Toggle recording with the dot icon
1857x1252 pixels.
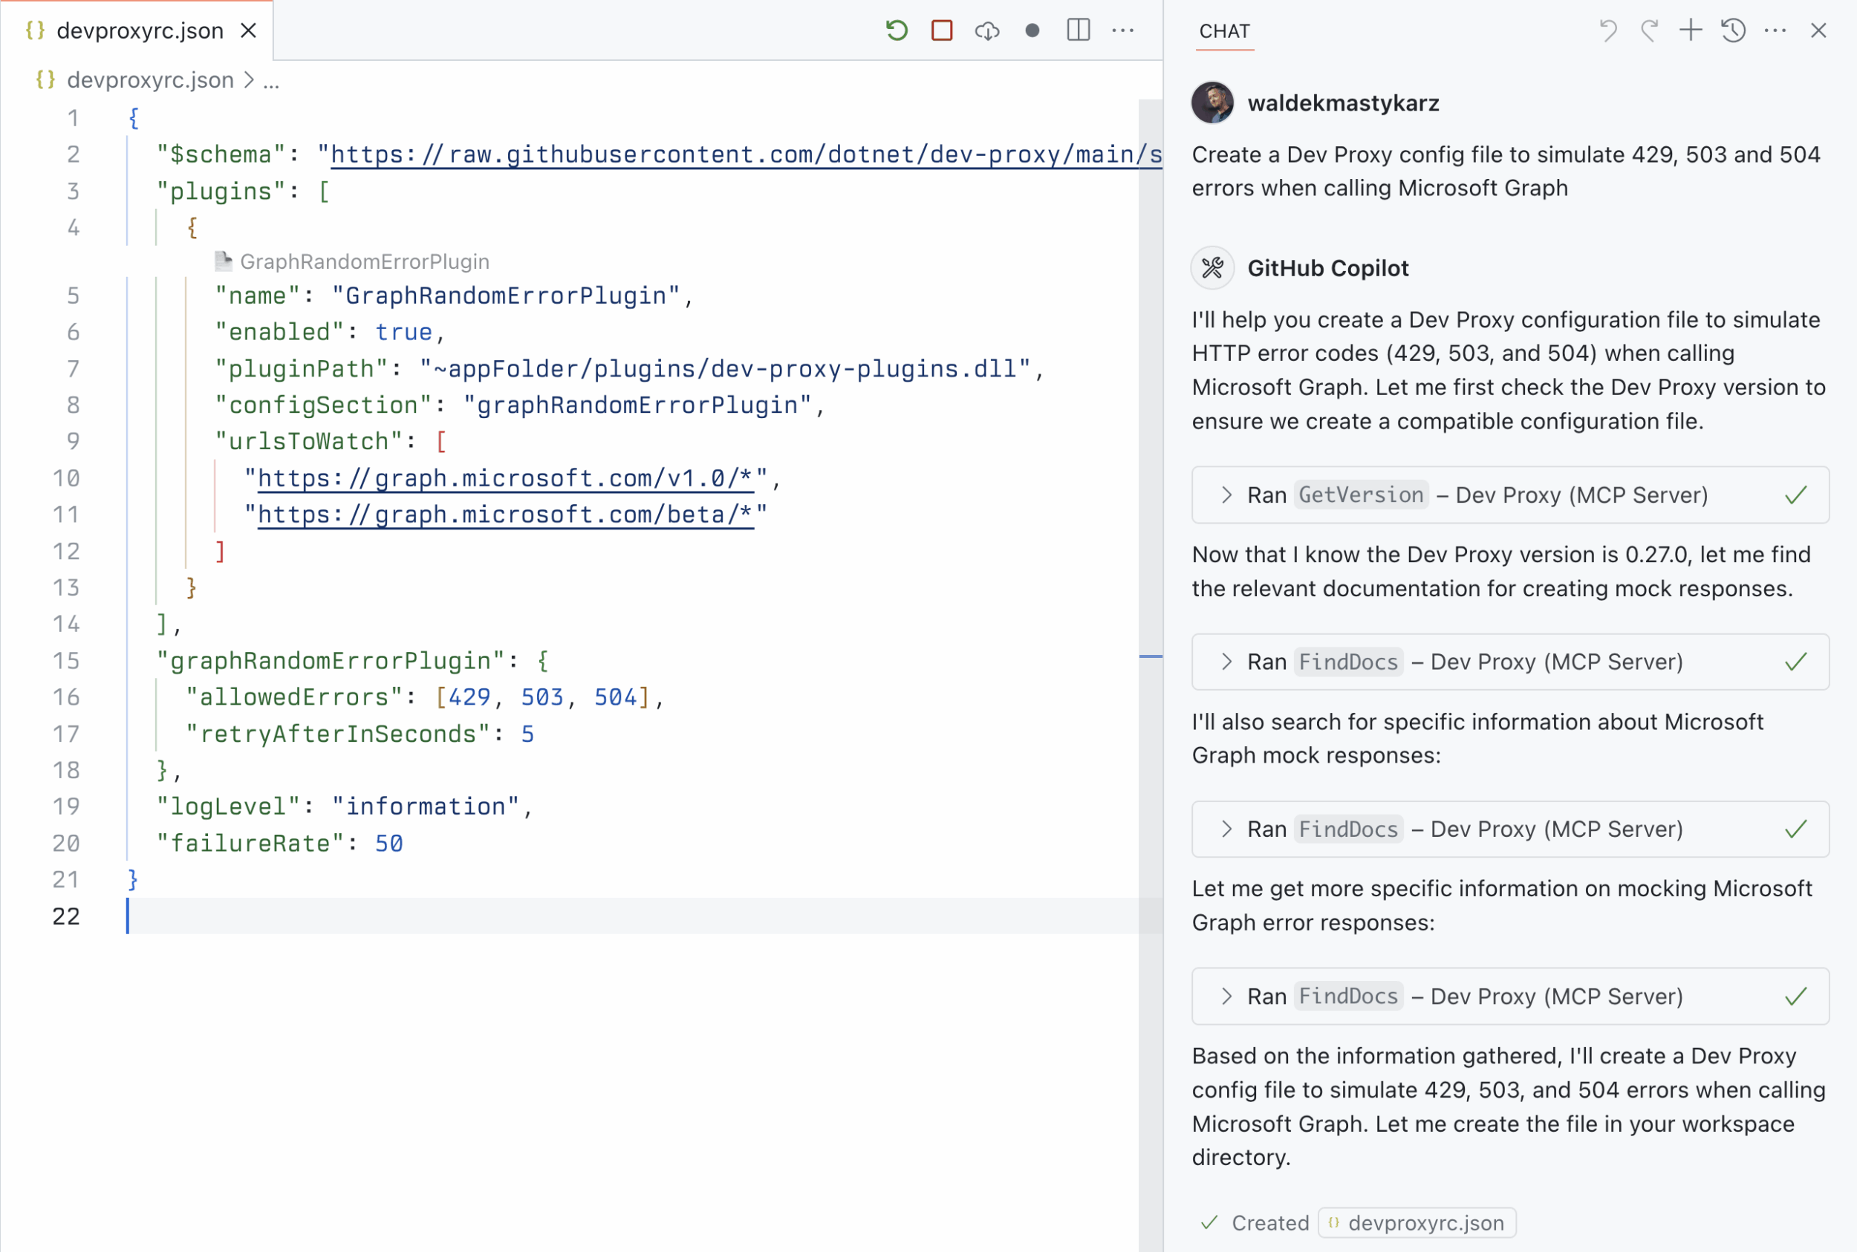pyautogui.click(x=1032, y=30)
